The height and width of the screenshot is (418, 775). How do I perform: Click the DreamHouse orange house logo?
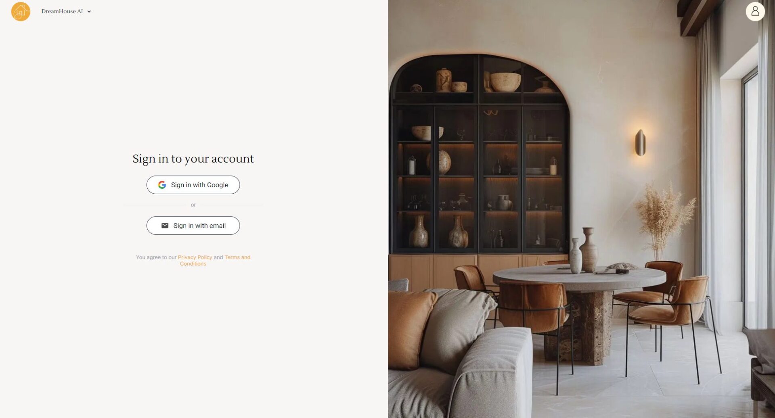21,11
